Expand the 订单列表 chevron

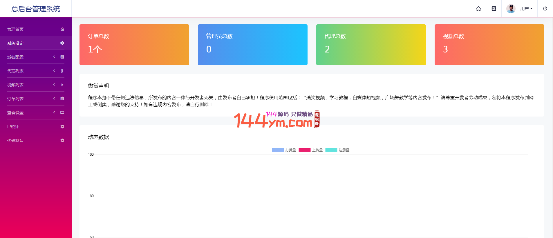54,99
